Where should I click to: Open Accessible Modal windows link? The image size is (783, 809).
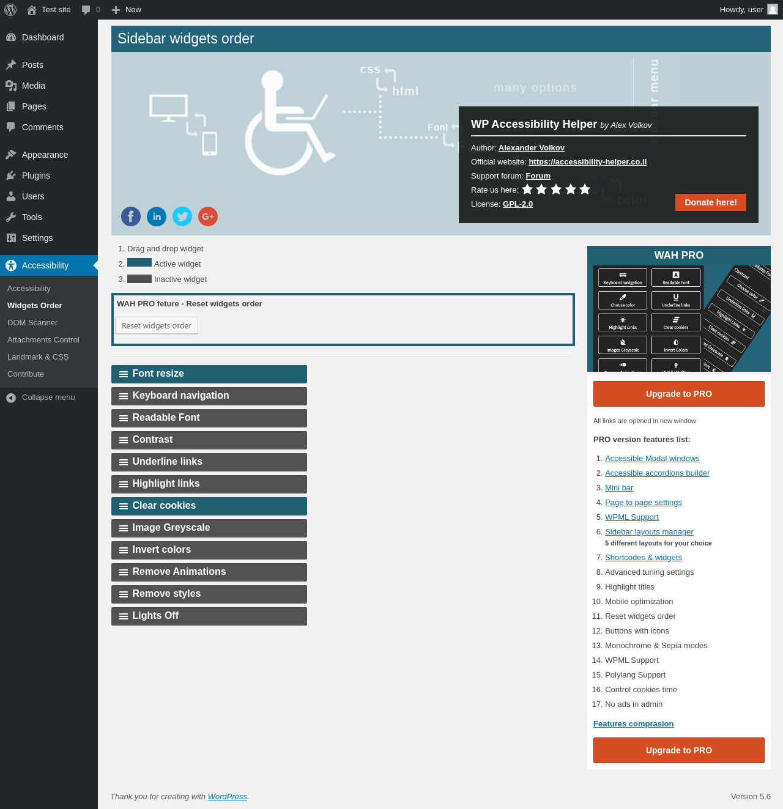click(x=652, y=459)
